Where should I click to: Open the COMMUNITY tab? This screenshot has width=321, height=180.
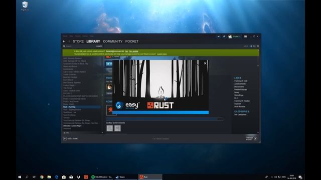[x=112, y=41]
